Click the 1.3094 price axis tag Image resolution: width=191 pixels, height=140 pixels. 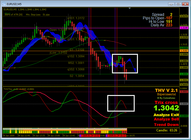point(184,54)
